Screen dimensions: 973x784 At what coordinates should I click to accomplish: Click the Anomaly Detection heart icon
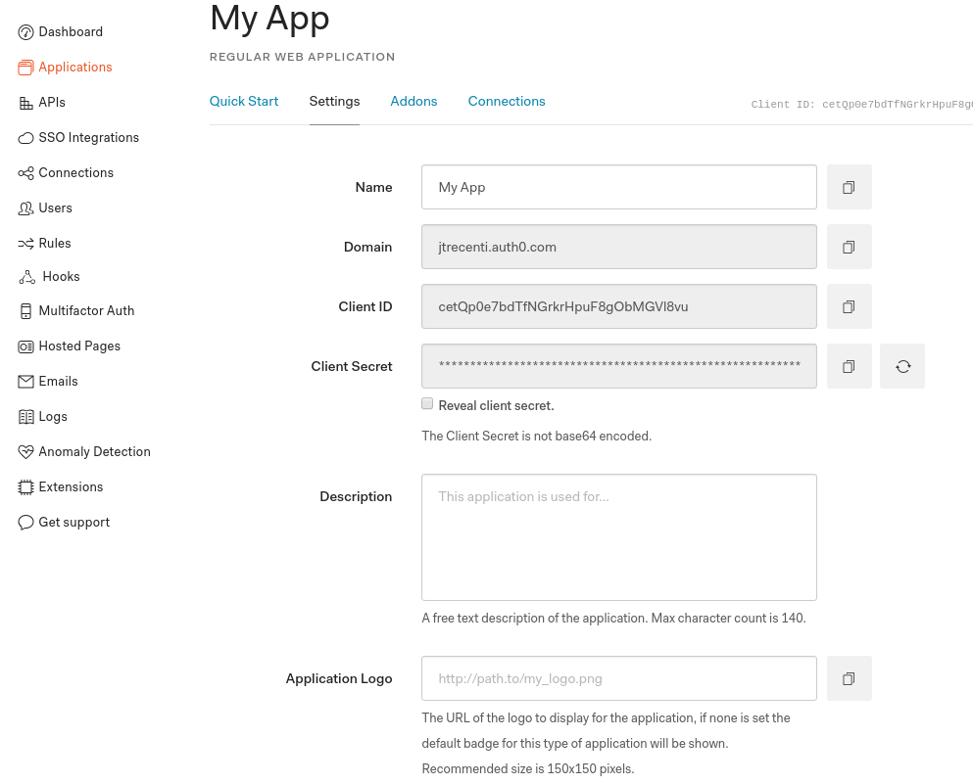tap(26, 452)
